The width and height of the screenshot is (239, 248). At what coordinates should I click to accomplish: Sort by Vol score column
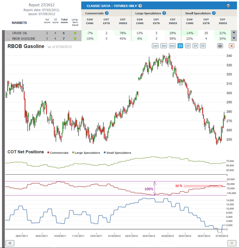47,21
